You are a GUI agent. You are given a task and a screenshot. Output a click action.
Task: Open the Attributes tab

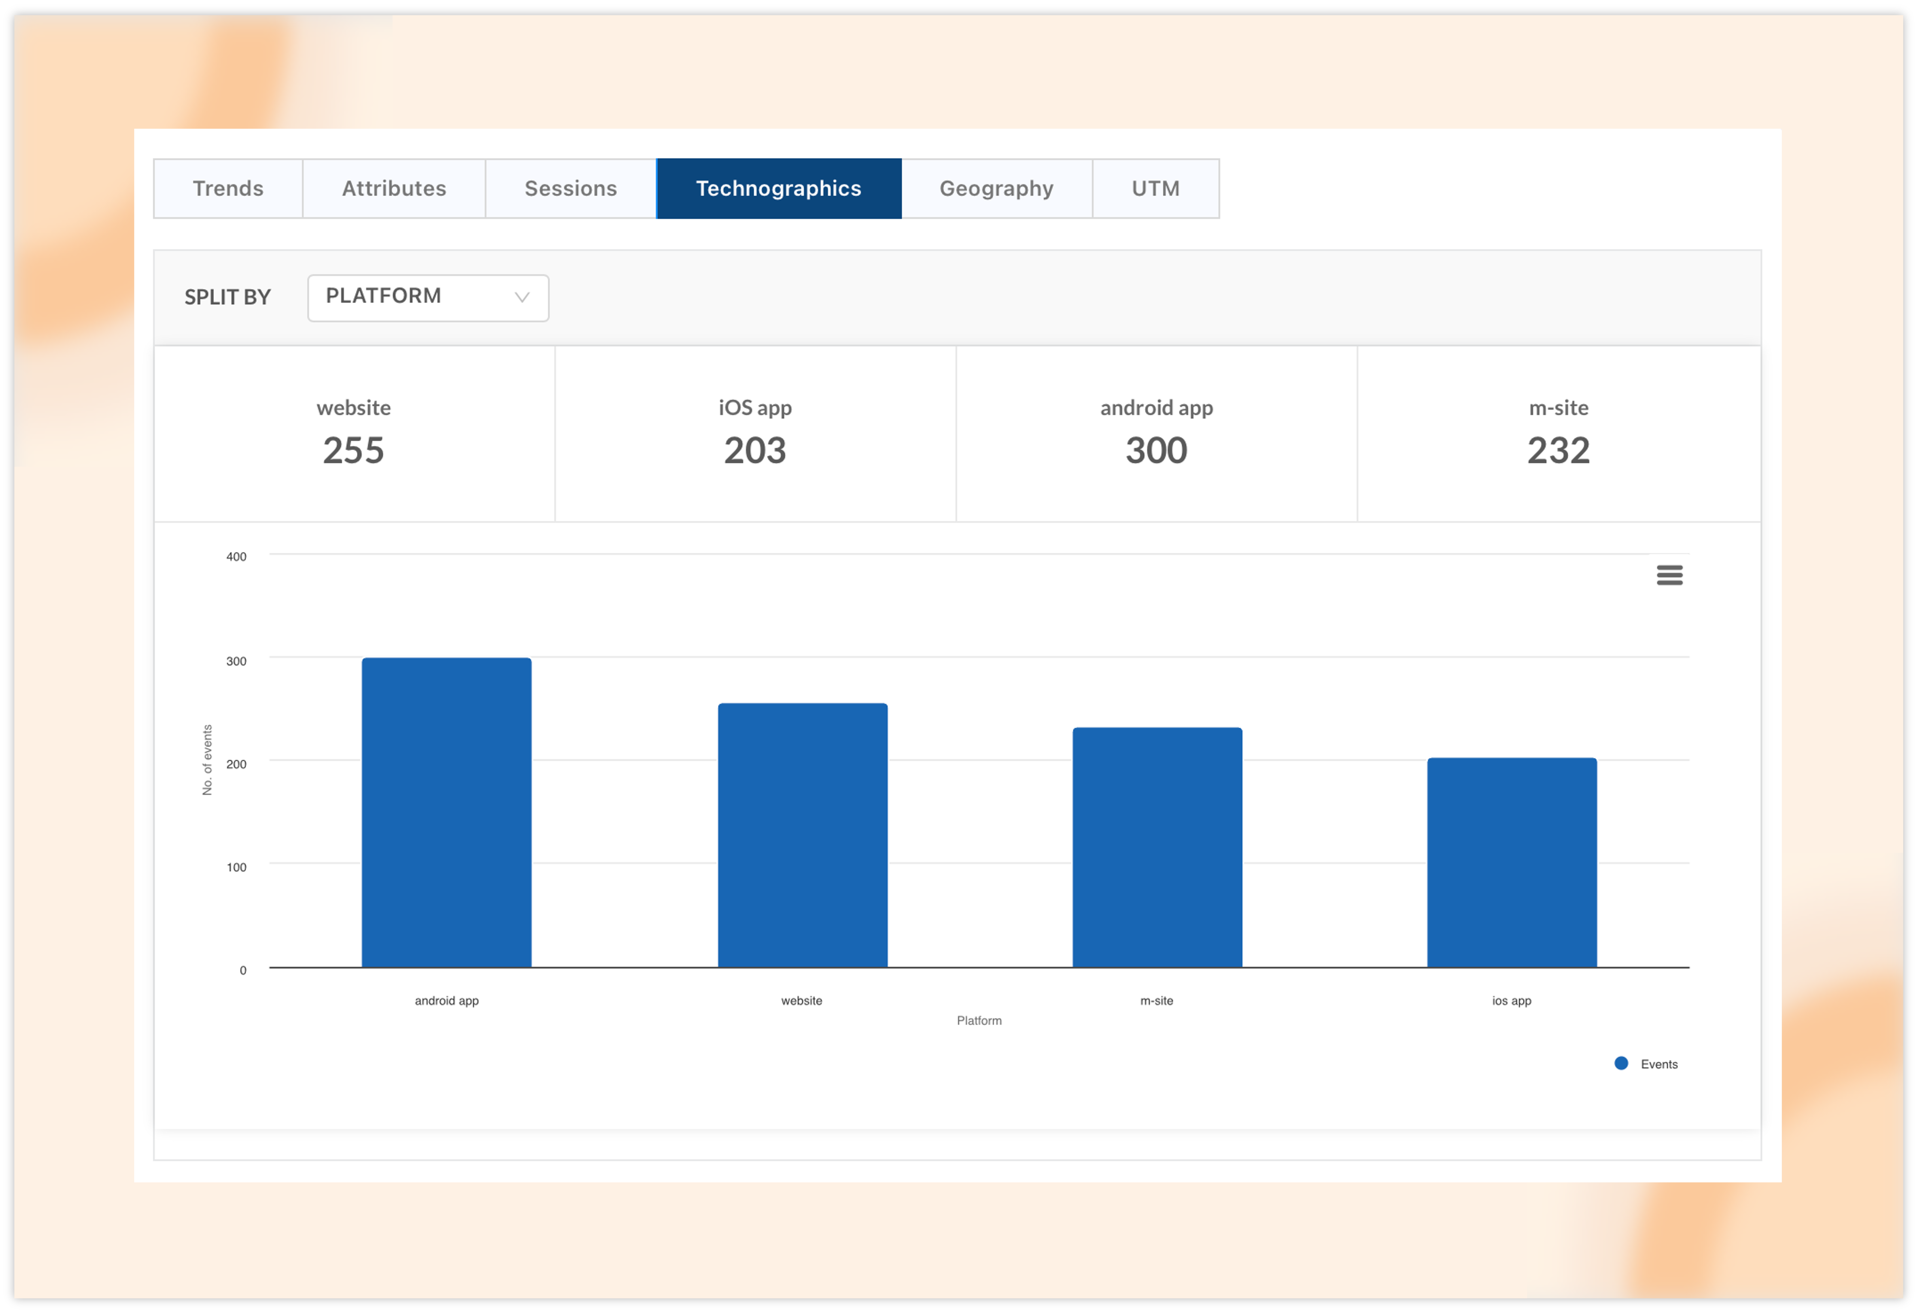pyautogui.click(x=394, y=188)
